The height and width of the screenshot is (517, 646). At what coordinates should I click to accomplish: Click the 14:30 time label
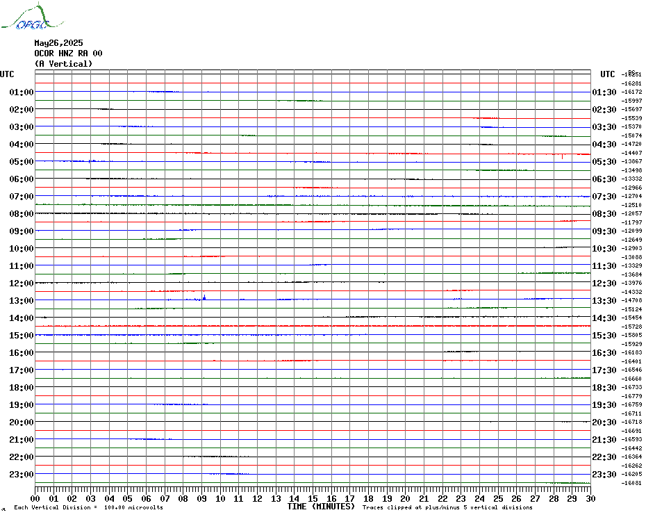coord(604,318)
